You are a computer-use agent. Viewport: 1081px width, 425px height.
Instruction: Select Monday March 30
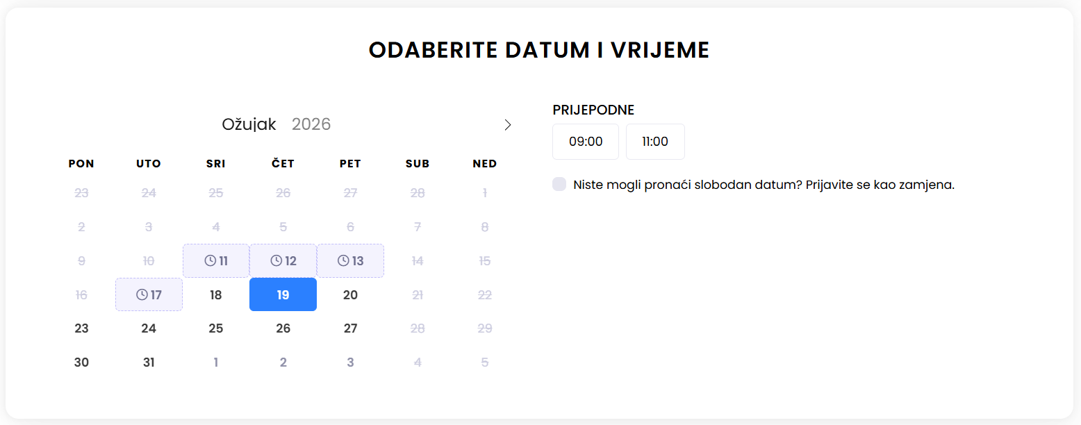click(x=81, y=362)
